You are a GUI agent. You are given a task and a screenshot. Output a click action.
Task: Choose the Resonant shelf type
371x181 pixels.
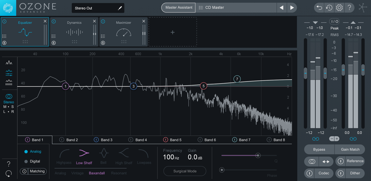pyautogui.click(x=119, y=173)
